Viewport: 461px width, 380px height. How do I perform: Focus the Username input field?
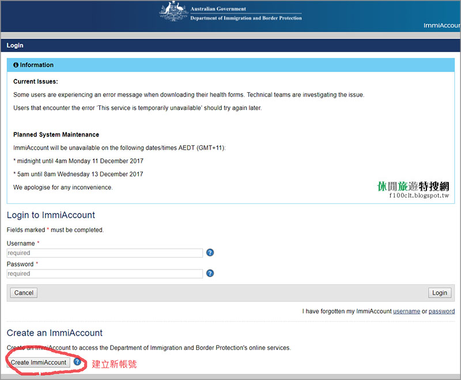tap(105, 253)
